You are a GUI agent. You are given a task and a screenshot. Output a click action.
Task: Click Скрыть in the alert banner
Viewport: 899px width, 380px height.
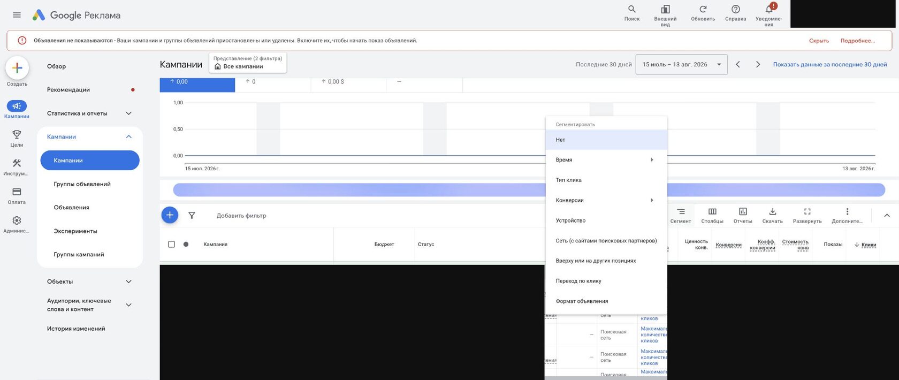pyautogui.click(x=819, y=41)
